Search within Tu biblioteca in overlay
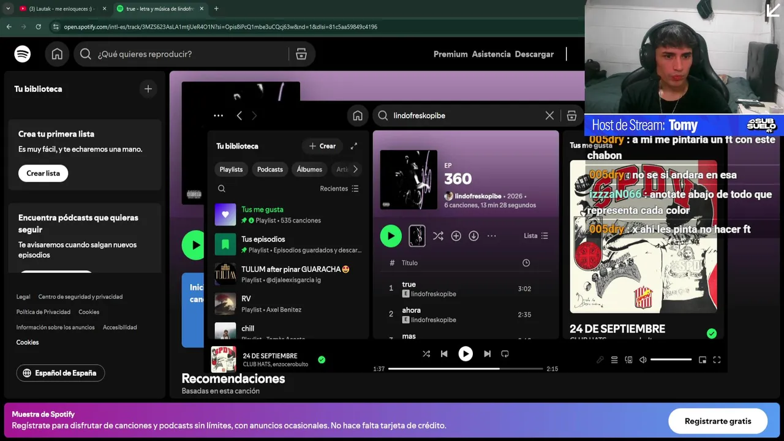 point(222,189)
